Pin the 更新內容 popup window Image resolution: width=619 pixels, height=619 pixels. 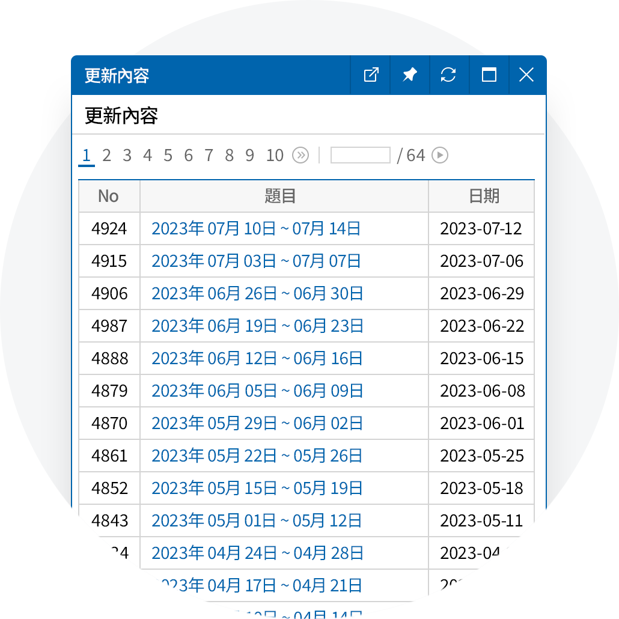tap(409, 75)
